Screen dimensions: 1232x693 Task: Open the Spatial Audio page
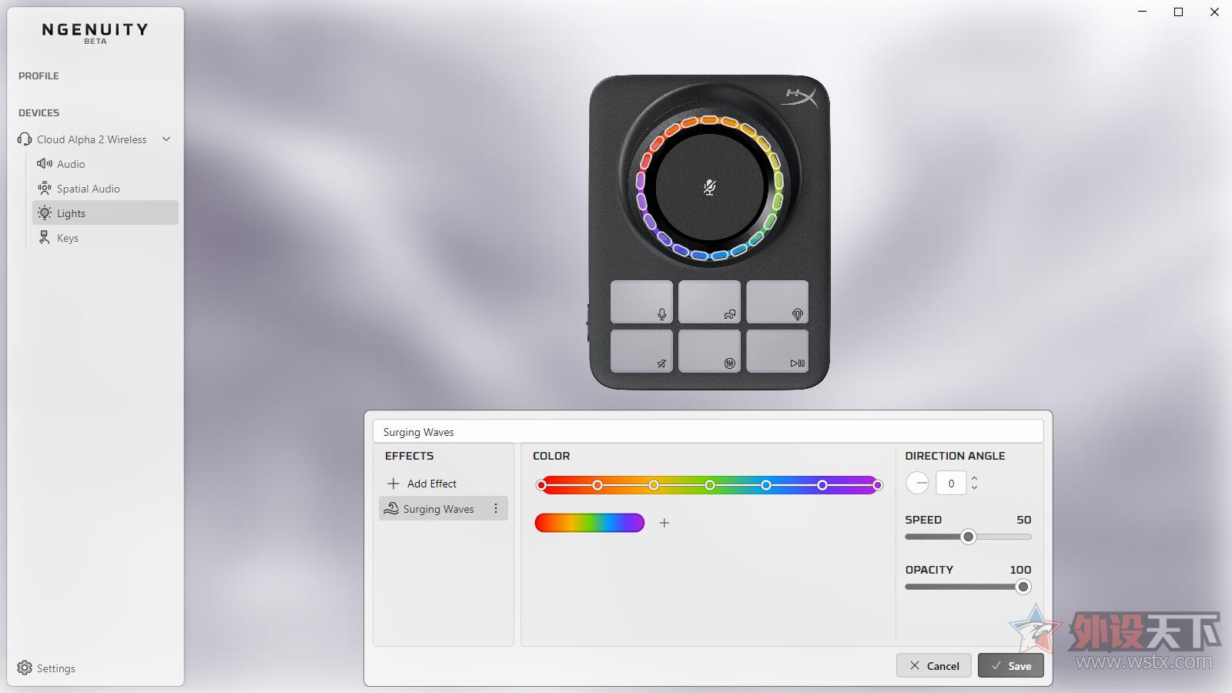coord(105,189)
